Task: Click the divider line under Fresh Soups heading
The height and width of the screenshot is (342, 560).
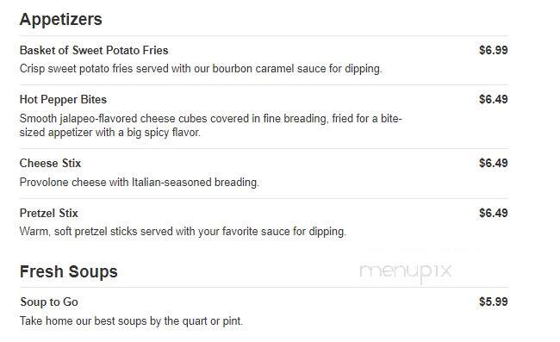Action: 264,288
